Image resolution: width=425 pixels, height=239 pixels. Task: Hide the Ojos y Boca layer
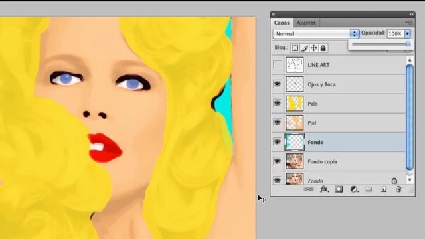[x=278, y=84]
